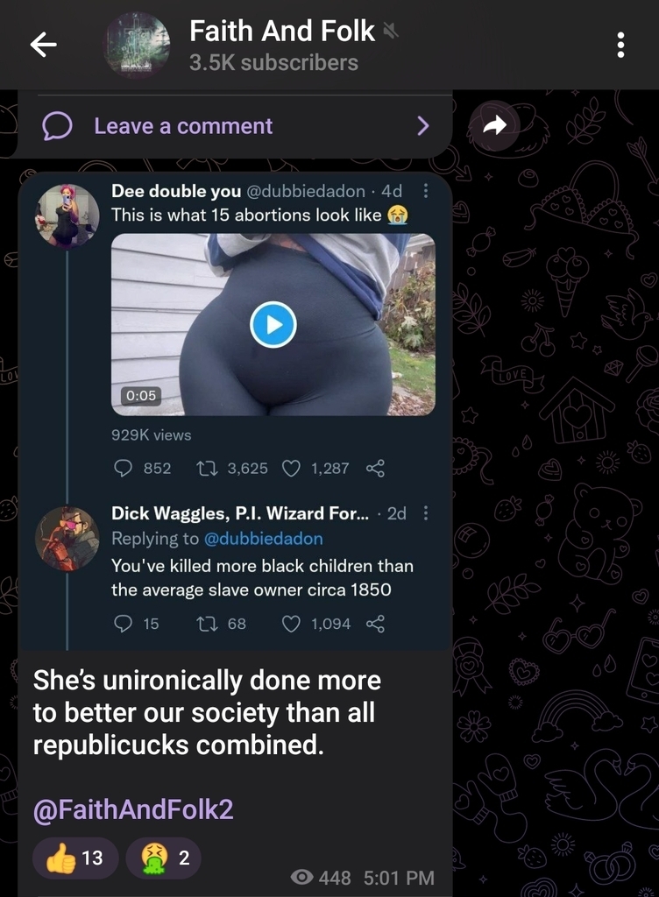Open the first tweet's three-dot menu
The height and width of the screenshot is (897, 659).
click(425, 190)
